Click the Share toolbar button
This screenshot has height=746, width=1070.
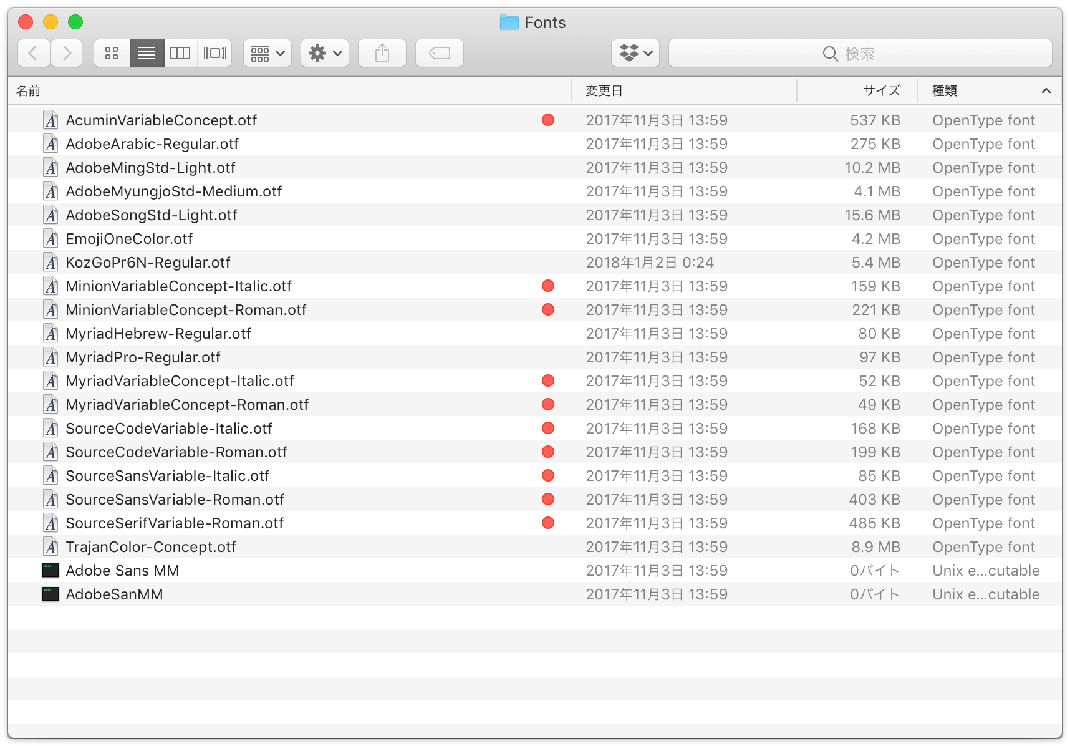point(382,53)
